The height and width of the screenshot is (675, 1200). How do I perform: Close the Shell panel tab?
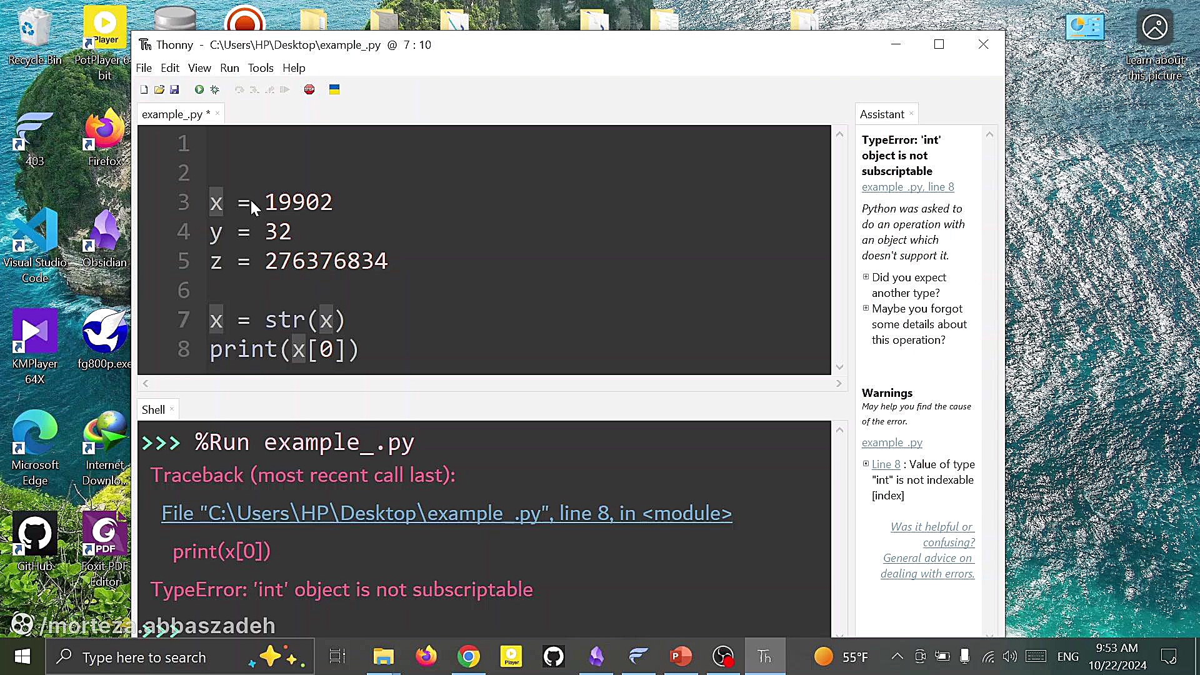click(172, 409)
